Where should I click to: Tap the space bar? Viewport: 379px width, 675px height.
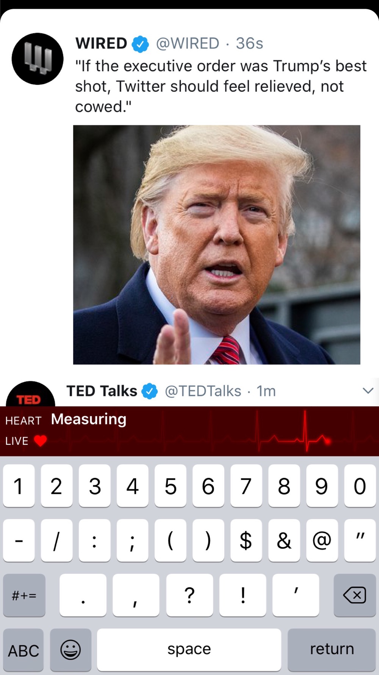(x=189, y=650)
